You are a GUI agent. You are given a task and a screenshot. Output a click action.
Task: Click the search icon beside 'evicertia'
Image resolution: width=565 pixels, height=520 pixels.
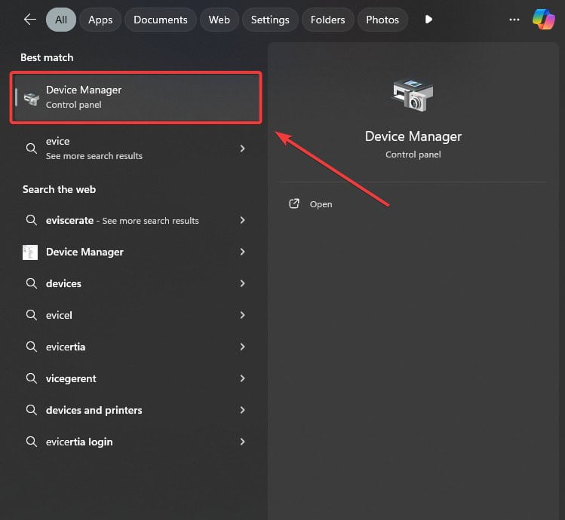(x=32, y=347)
